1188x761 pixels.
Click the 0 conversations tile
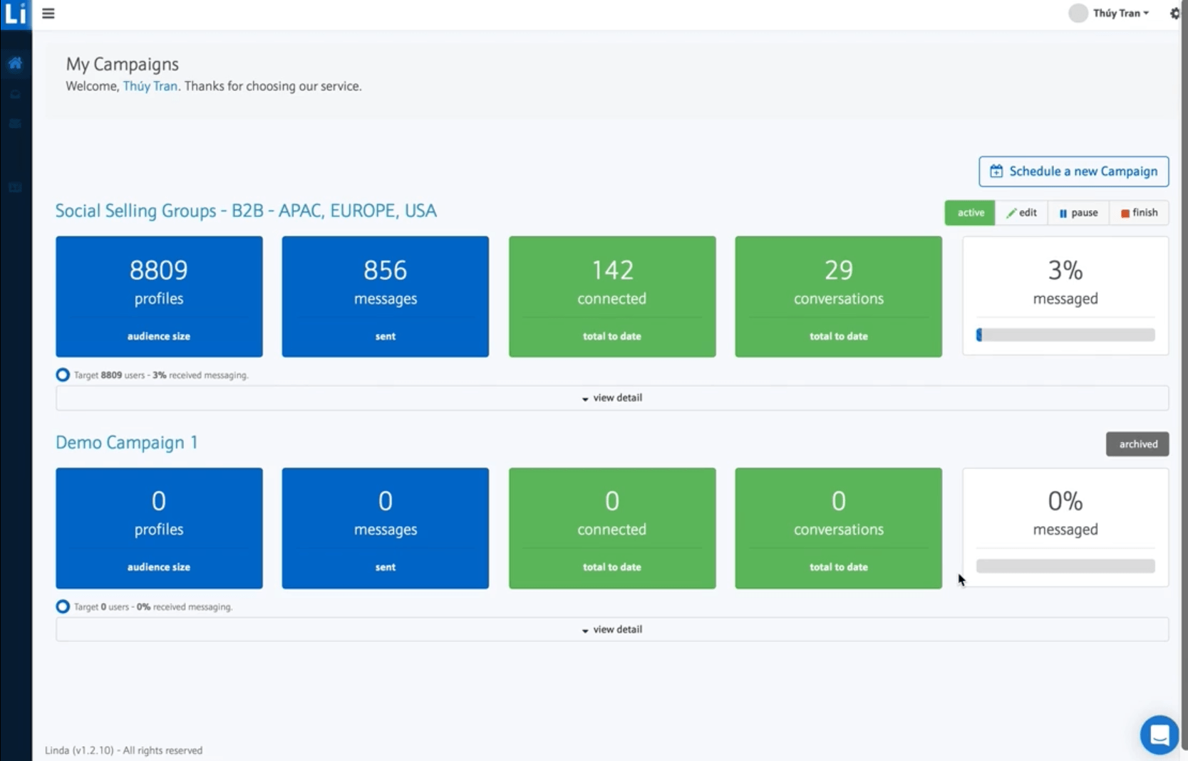[x=839, y=528]
